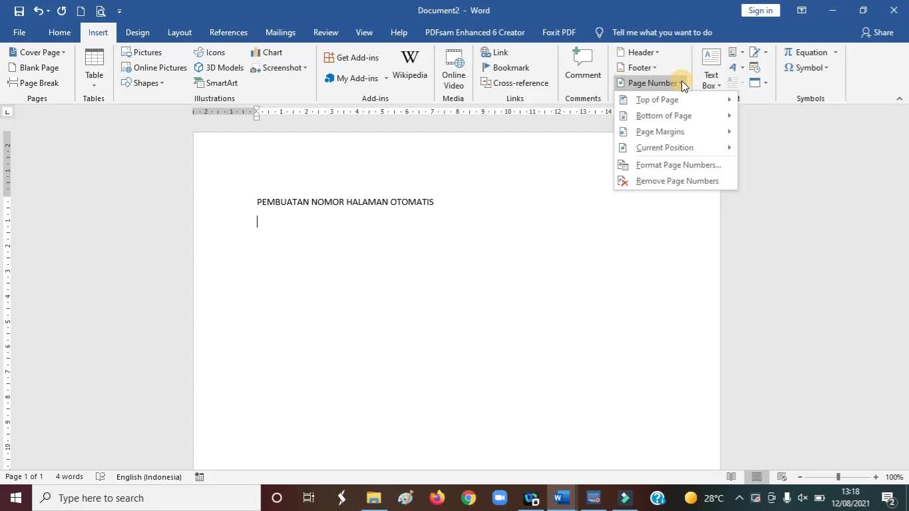
Task: Open the My Add-ins dropdown arrow
Action: 386,79
